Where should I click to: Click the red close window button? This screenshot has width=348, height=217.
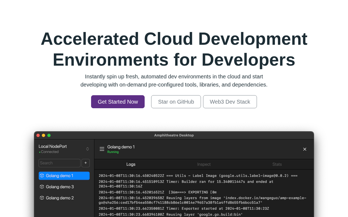tap(38, 135)
